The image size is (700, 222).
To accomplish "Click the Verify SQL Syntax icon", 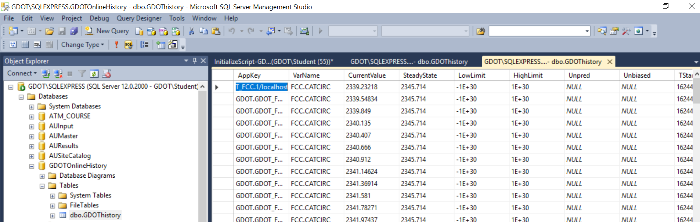I will [129, 45].
